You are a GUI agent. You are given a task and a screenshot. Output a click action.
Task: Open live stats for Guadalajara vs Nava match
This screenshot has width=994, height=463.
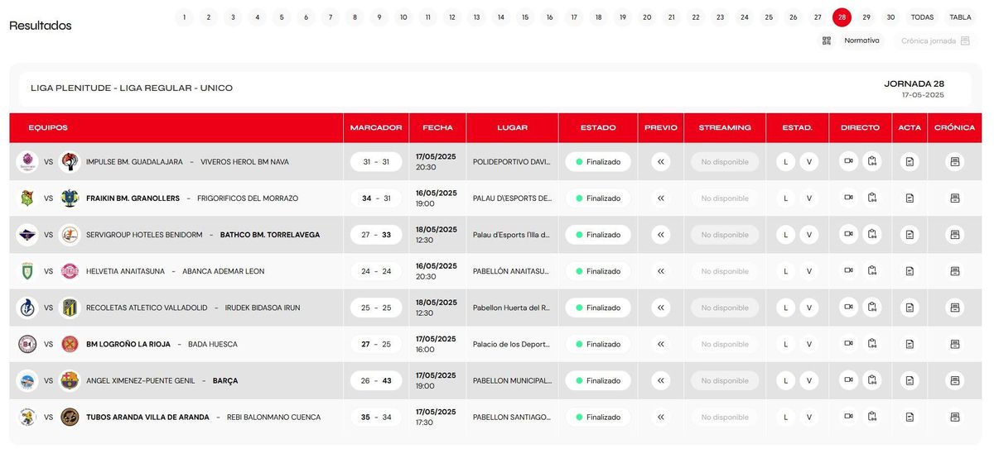(x=872, y=161)
